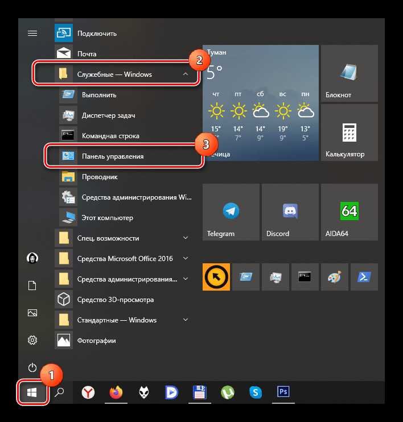
Task: Expand Средства Microsoft Office 2016 folder
Action: 125,259
